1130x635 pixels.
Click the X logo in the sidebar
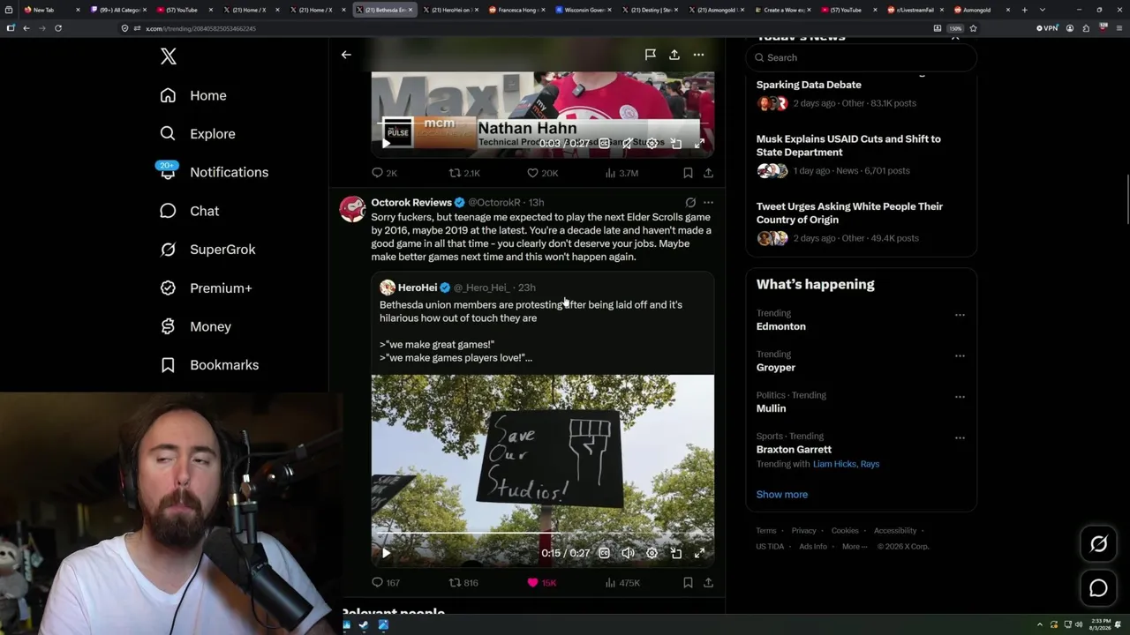point(169,57)
